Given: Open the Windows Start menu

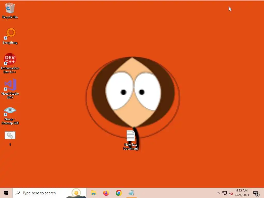Looking at the screenshot, I should (x=6, y=193).
